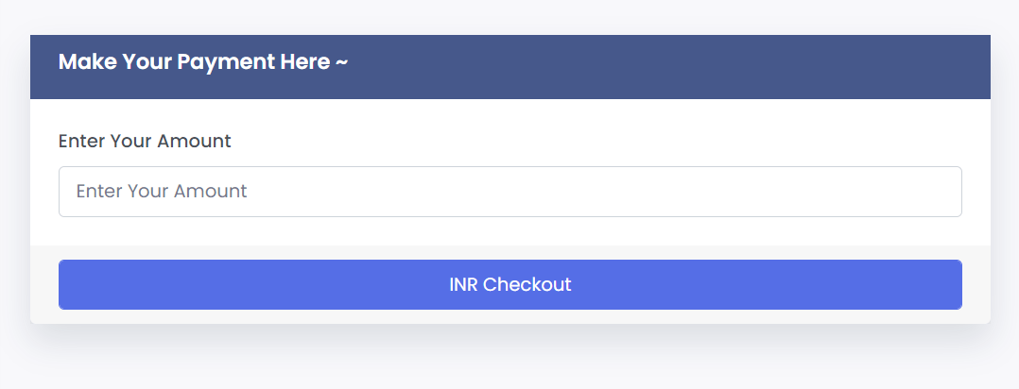Viewport: 1019px width, 389px height.
Task: Click the dark blue payment header bar
Action: pyautogui.click(x=510, y=67)
